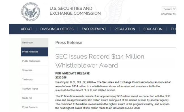Open Press Releases sidebar item
184x112 pixels.
point(35,52)
